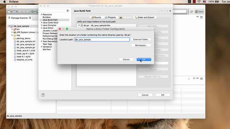Screen dimensions: 230x129
Task: Cancel the Native Library Folder dialog
Action: 126,59
